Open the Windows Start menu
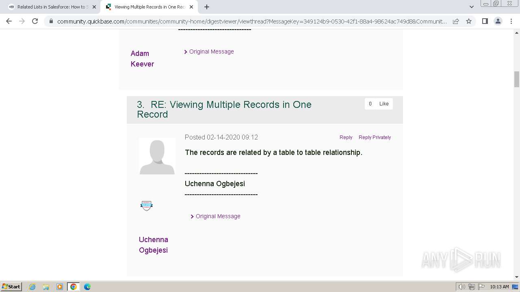Screen dimensions: 520x292 11,287
